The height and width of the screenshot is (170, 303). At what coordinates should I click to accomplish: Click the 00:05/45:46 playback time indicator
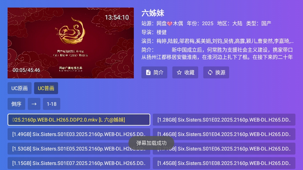26,70
